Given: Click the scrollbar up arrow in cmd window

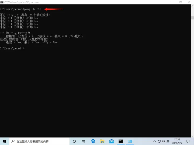Looking at the screenshot, I should [x=192, y=6].
